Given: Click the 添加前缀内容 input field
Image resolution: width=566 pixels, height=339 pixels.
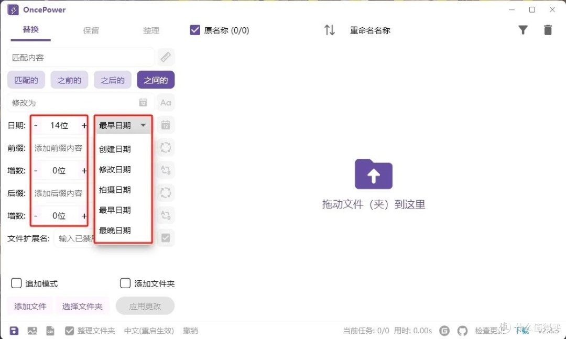Looking at the screenshot, I should pyautogui.click(x=59, y=148).
